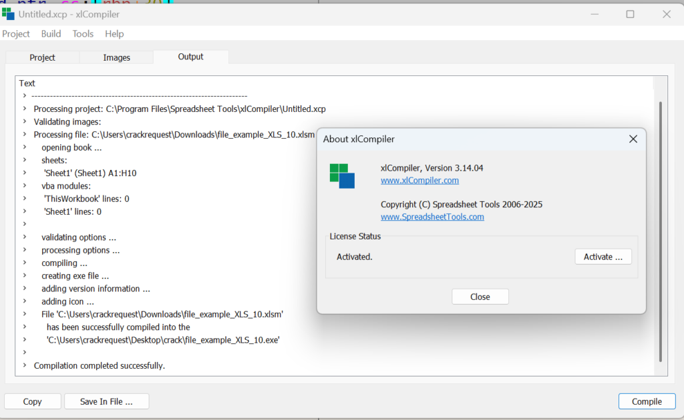Click the Compile button

pyautogui.click(x=647, y=401)
